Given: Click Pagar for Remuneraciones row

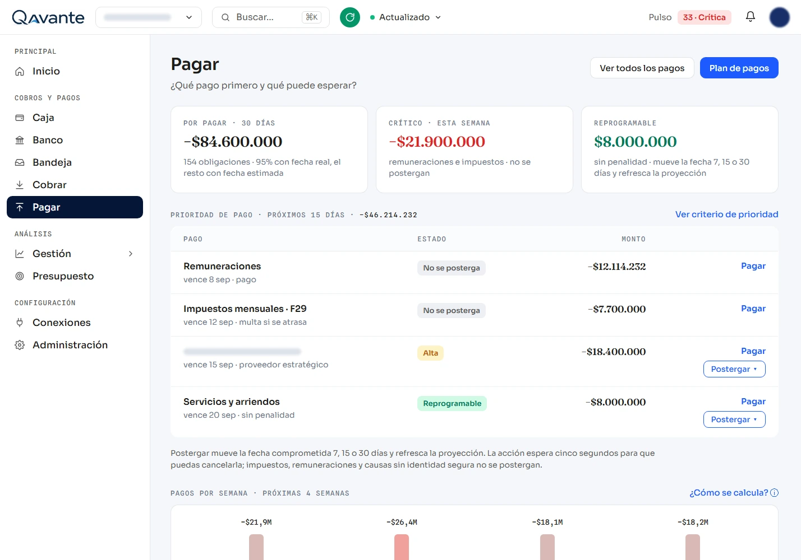Looking at the screenshot, I should [x=753, y=266].
